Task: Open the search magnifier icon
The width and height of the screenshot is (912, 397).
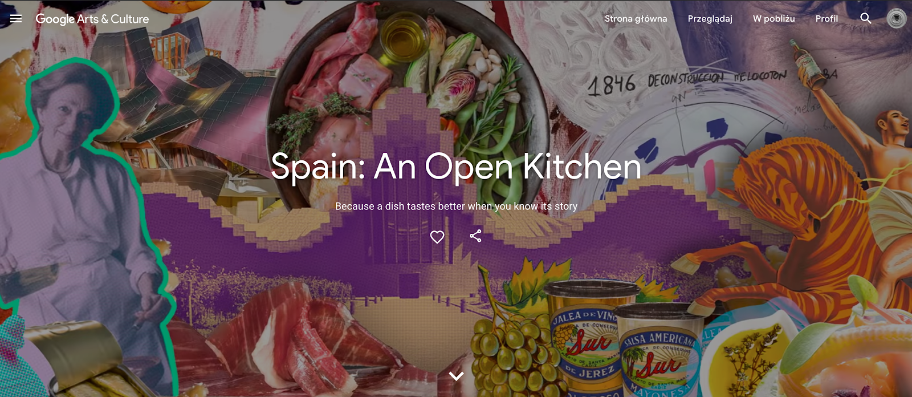Action: [866, 18]
